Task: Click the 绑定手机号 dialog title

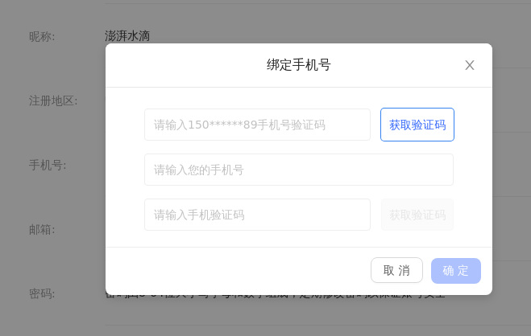Action: pos(299,65)
